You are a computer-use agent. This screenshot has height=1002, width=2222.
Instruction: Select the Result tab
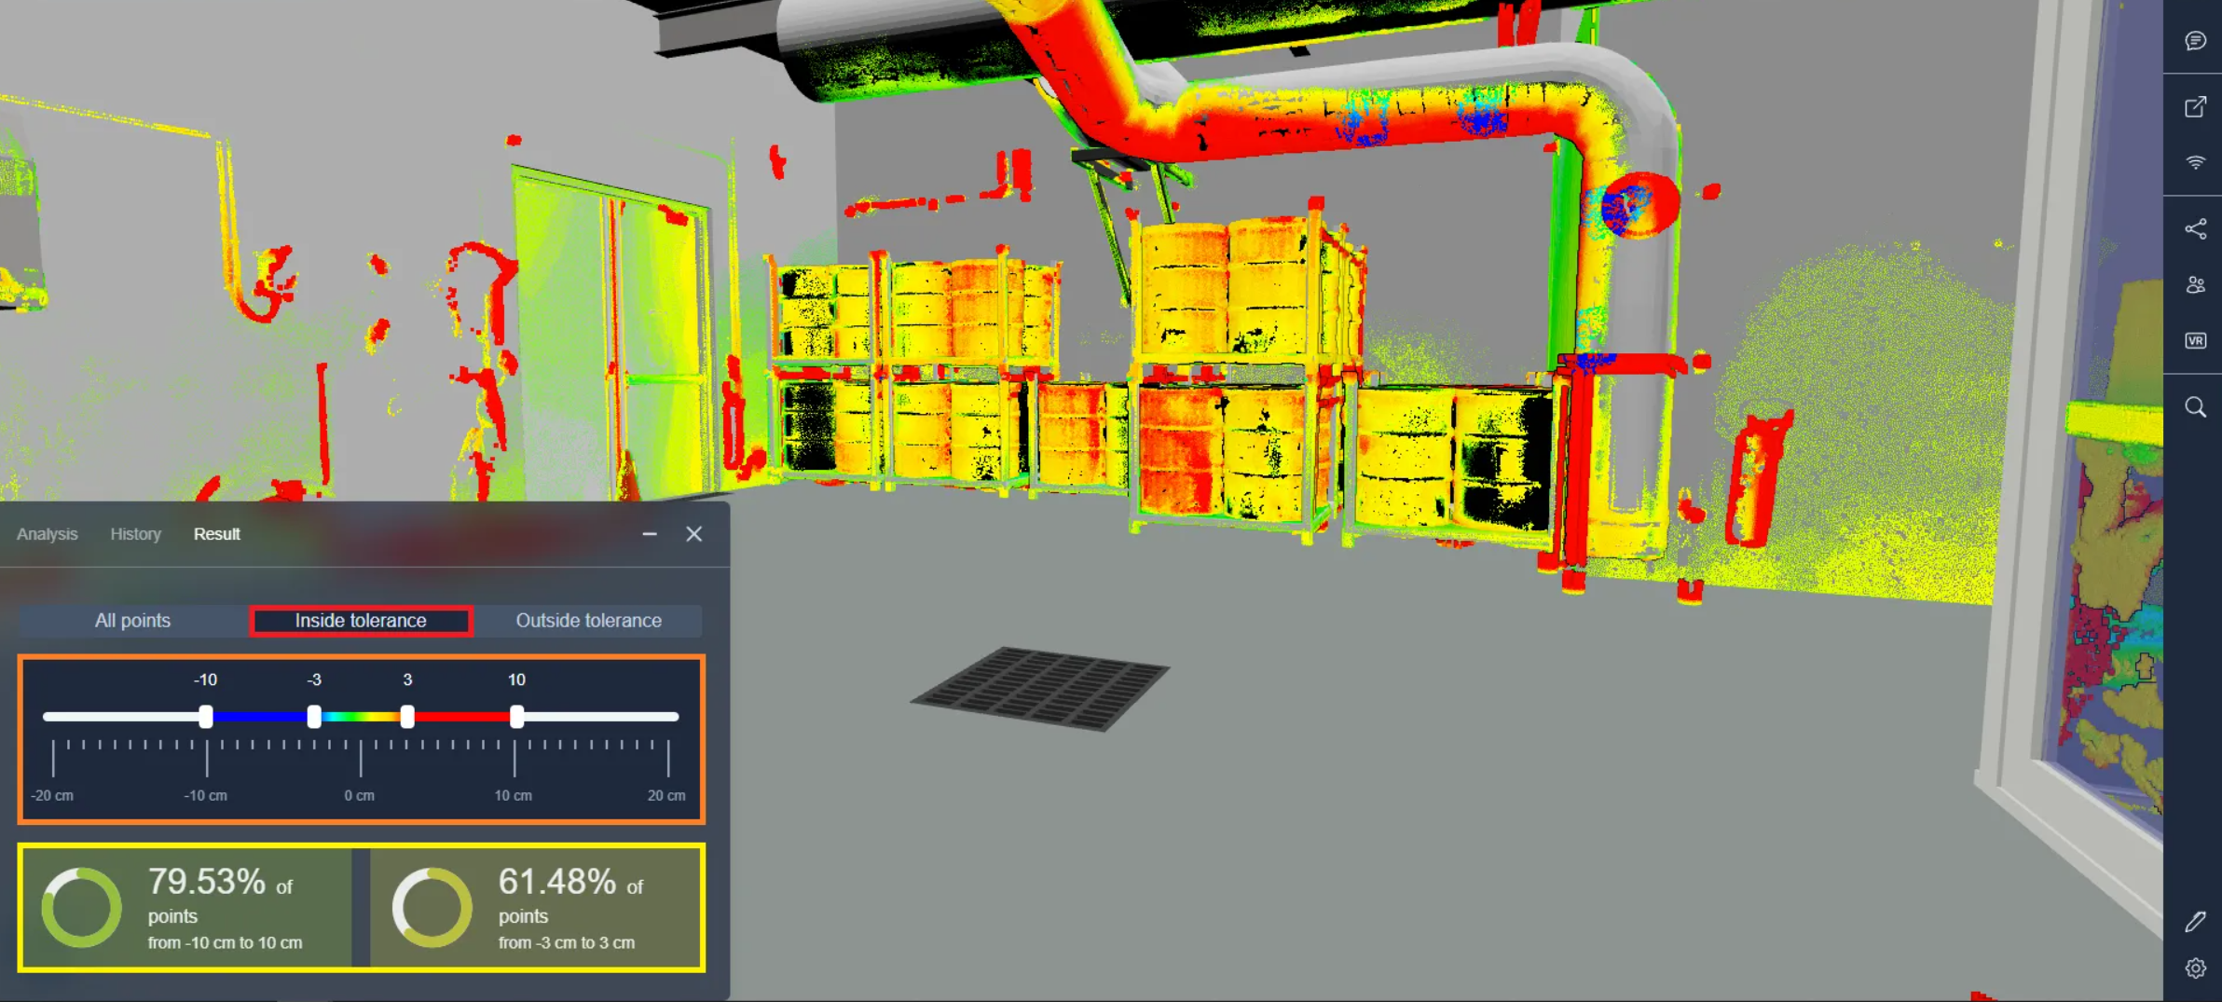216,534
